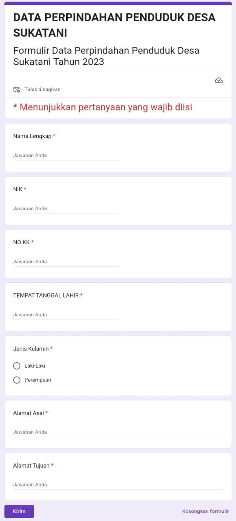This screenshot has height=521, width=236.
Task: Click the Kirim submit button
Action: pos(19,511)
